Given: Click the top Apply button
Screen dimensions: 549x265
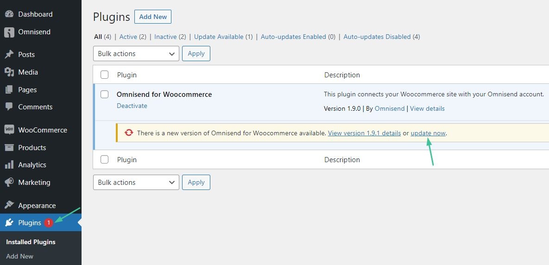Looking at the screenshot, I should [x=196, y=54].
